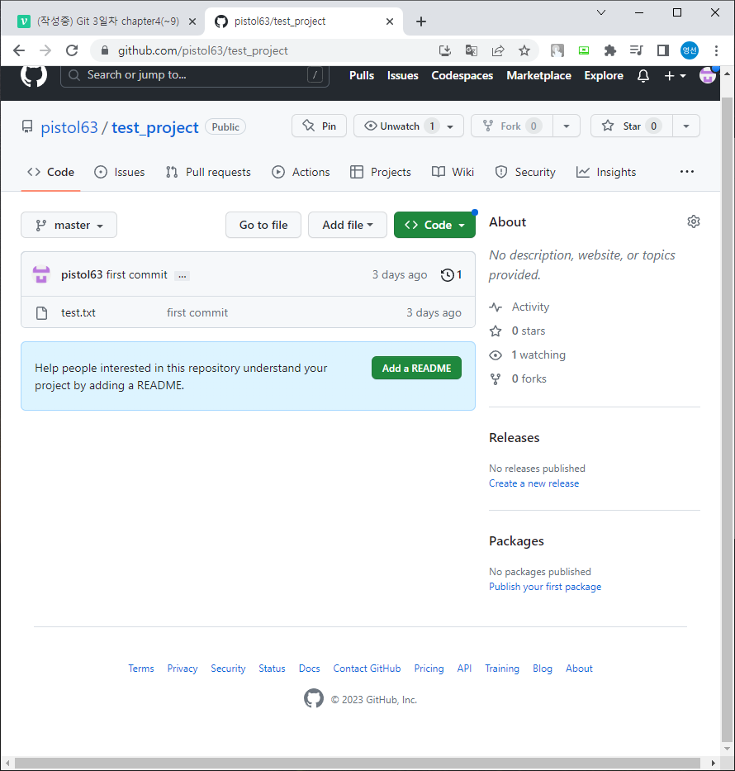Open the Wiki tab
This screenshot has width=735, height=771.
point(453,172)
